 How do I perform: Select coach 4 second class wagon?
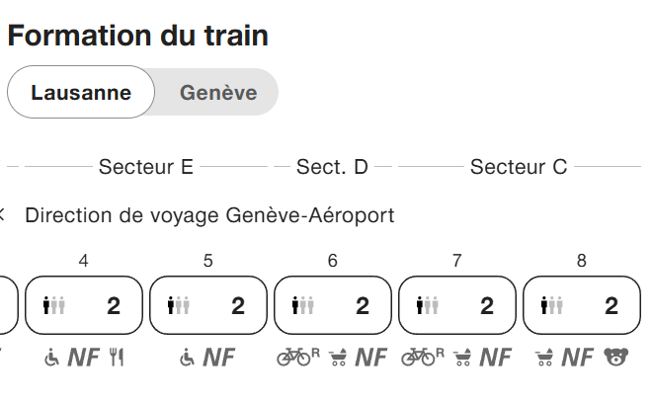pos(84,306)
